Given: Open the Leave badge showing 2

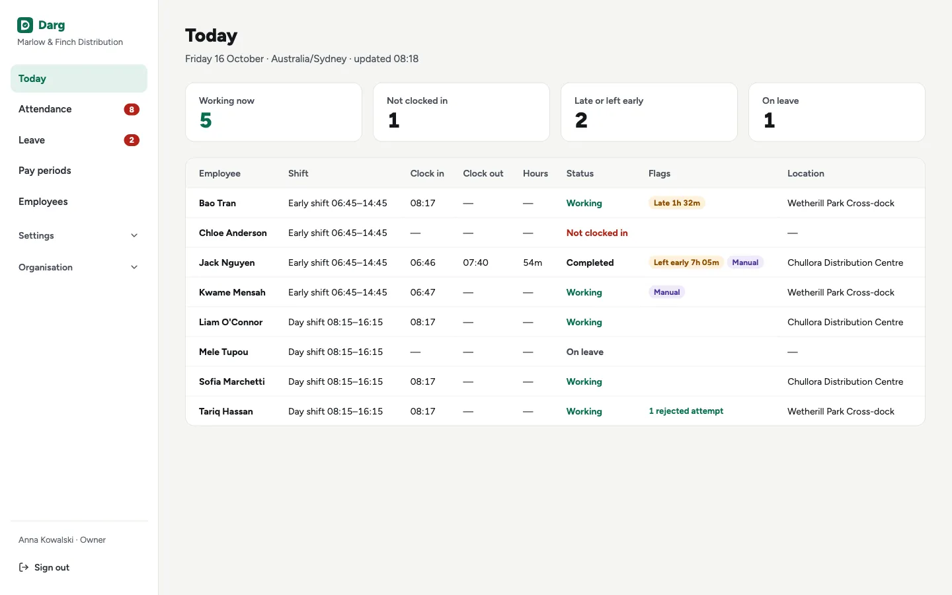Looking at the screenshot, I should tap(132, 140).
